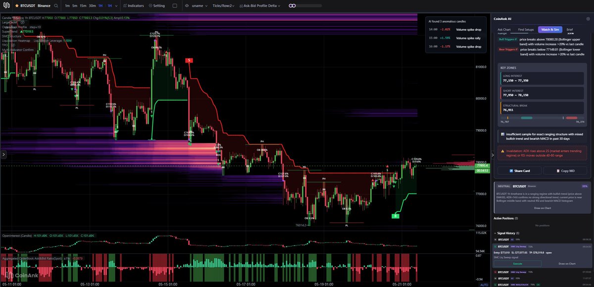Click the LONG INTEREST key zone card

[x=543, y=78]
